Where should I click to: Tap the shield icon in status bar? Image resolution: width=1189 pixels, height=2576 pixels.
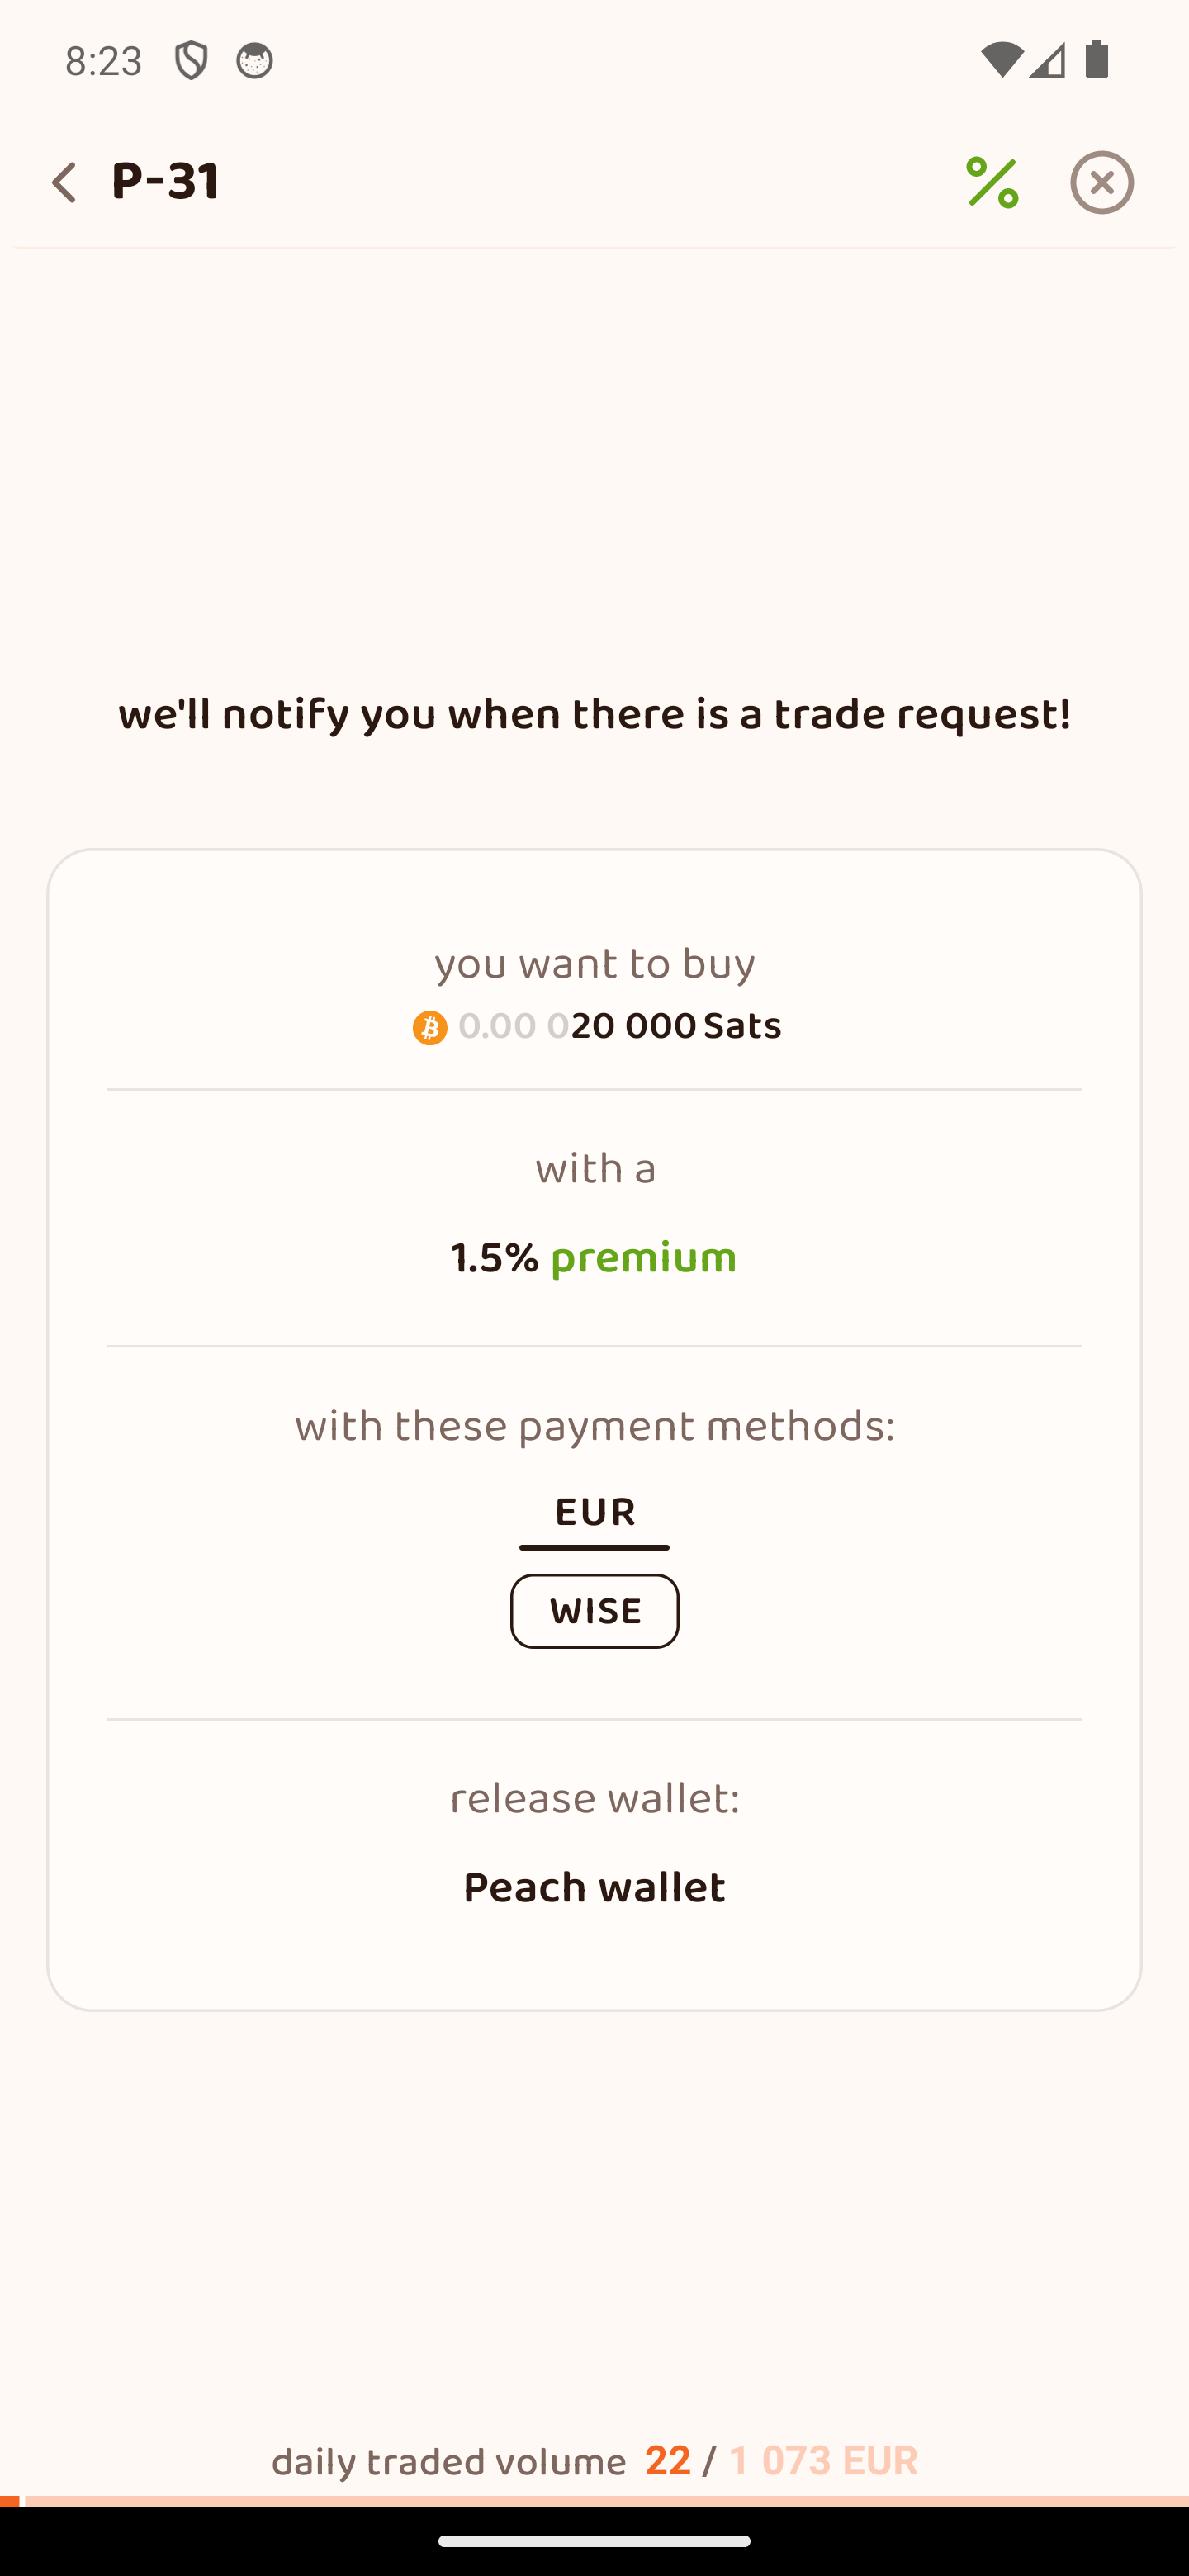point(190,61)
